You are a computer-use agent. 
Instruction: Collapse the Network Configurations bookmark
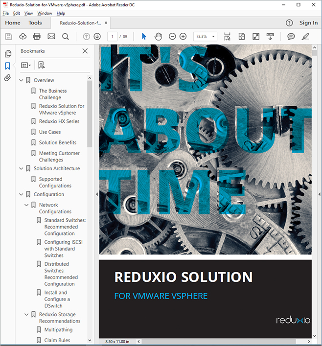26,205
